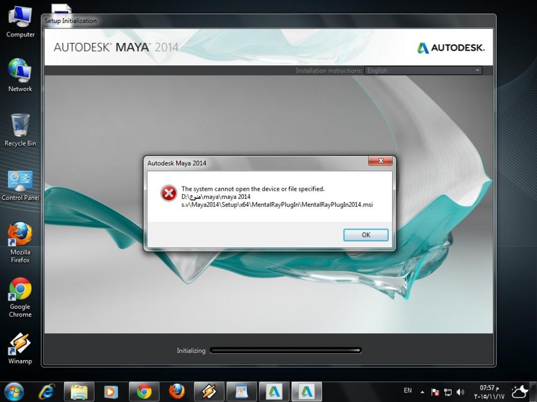Open the clock showing 07:57

click(x=489, y=392)
